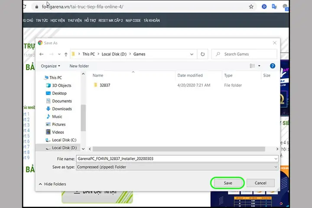Select Music in the sidebar
Image resolution: width=312 pixels, height=208 pixels.
54,117
